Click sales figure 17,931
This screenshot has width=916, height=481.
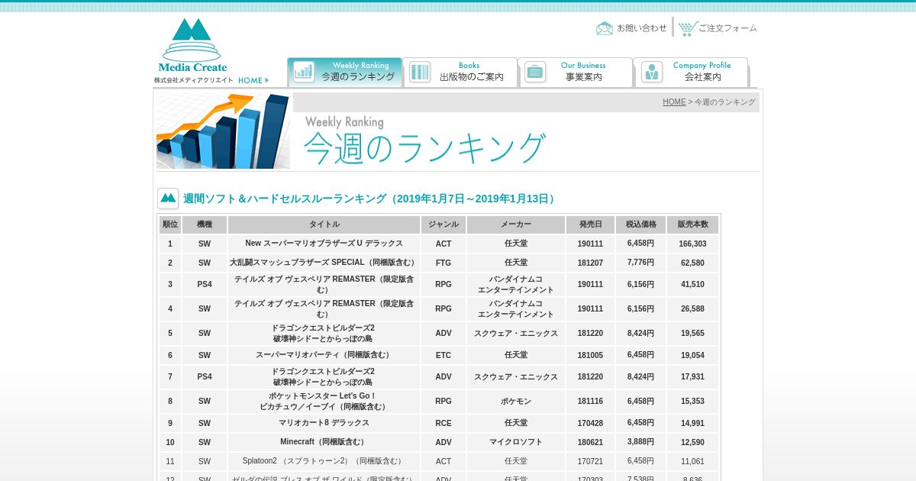693,377
